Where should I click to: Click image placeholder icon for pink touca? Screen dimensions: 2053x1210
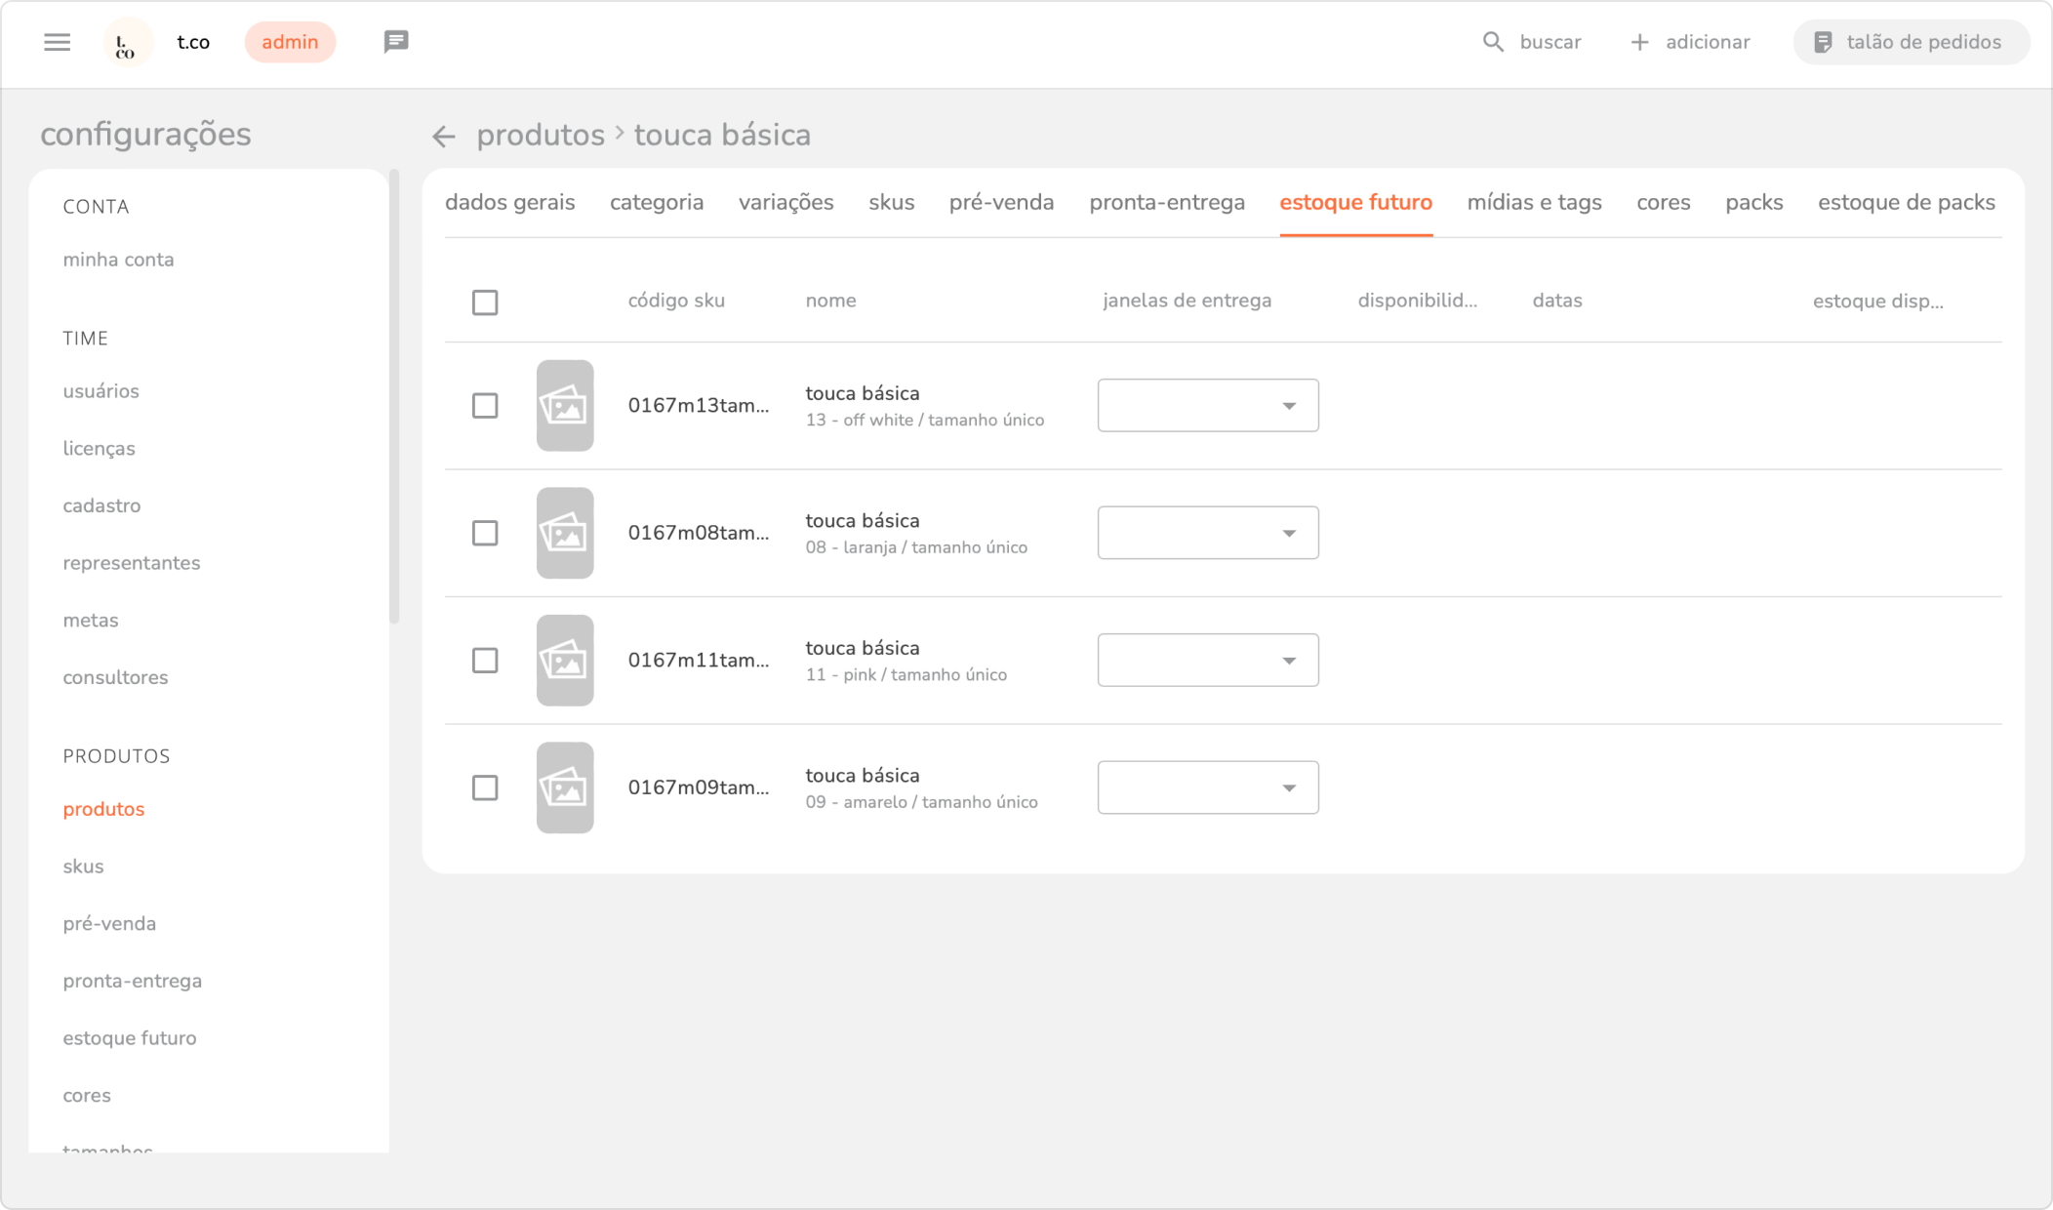565,661
